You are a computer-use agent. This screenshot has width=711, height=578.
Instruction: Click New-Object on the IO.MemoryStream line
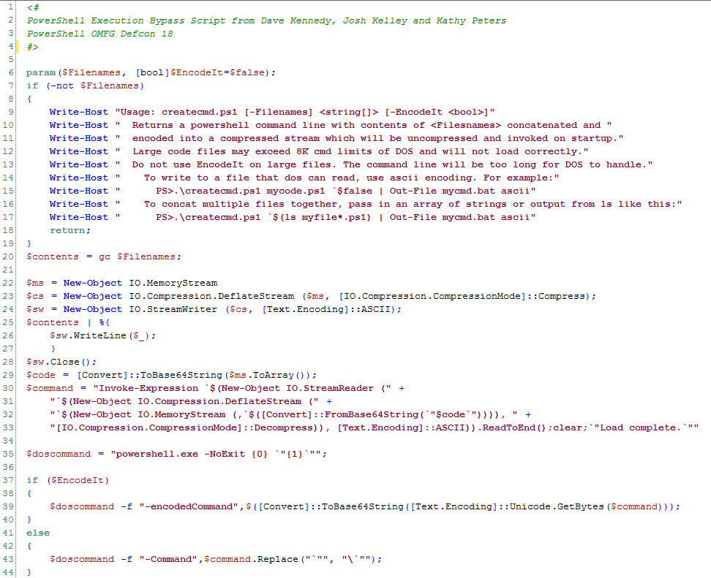coord(93,283)
